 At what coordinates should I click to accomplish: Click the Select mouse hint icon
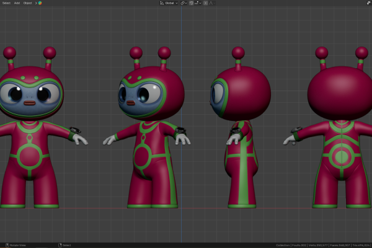[60, 245]
